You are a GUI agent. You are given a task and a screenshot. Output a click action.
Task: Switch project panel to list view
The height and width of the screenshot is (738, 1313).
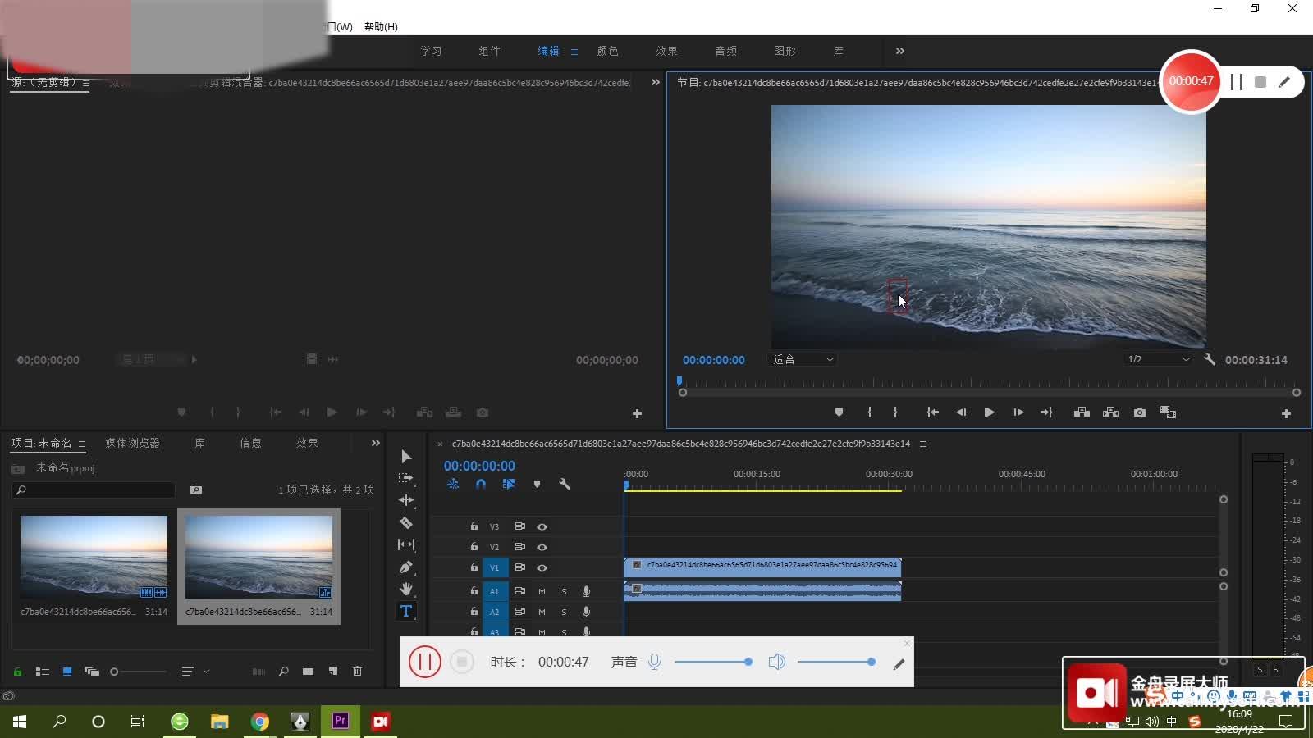tap(43, 672)
